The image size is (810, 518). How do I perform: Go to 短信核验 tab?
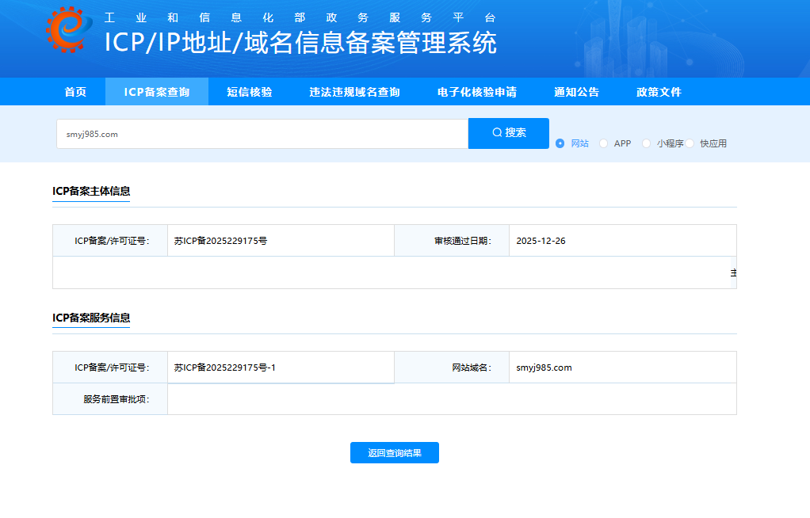(250, 92)
